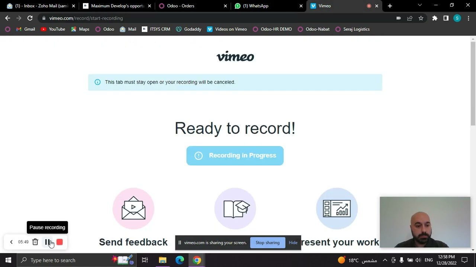Viewport: 476px width, 267px height.
Task: Collapse the recording controls with the left chevron
Action: (11, 242)
